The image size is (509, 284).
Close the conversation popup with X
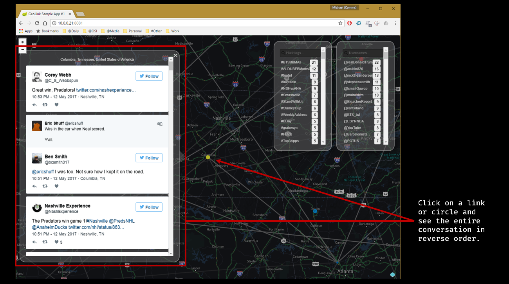[175, 56]
